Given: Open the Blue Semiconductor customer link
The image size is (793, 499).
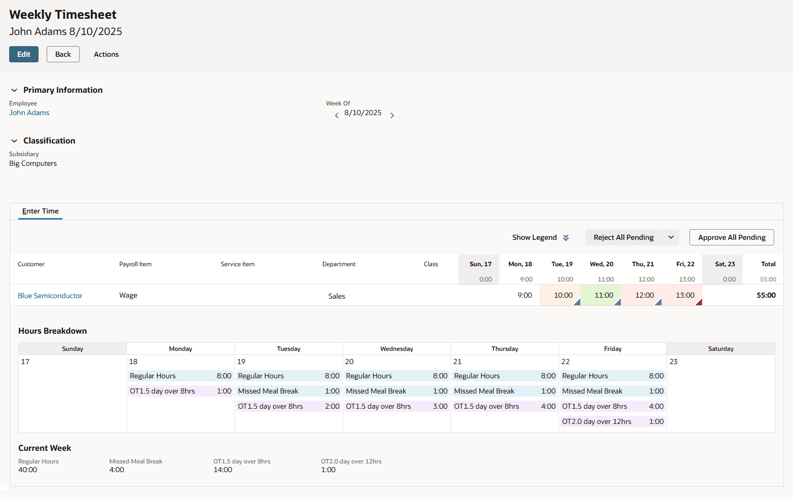Looking at the screenshot, I should (x=50, y=295).
